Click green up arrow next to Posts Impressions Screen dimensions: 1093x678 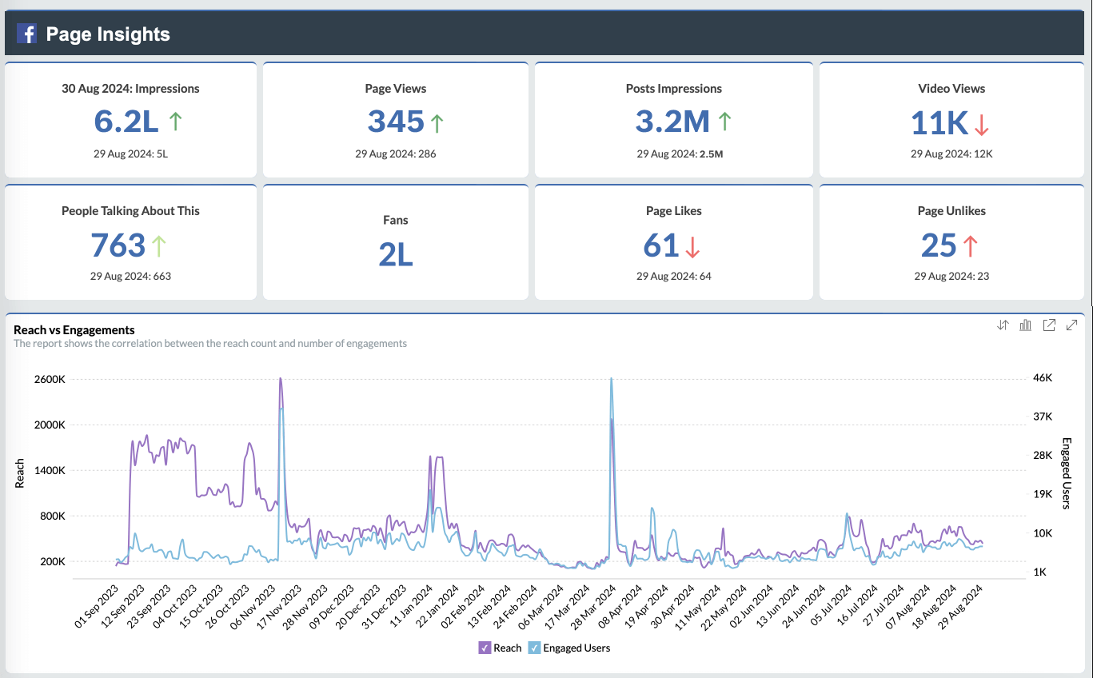coord(724,121)
